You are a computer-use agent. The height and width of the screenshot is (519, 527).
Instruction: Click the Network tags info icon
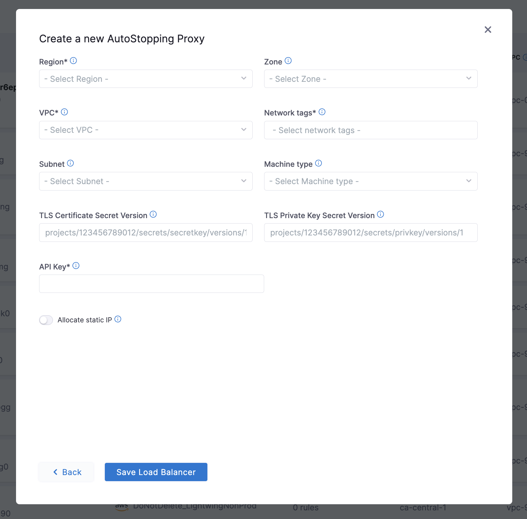322,112
